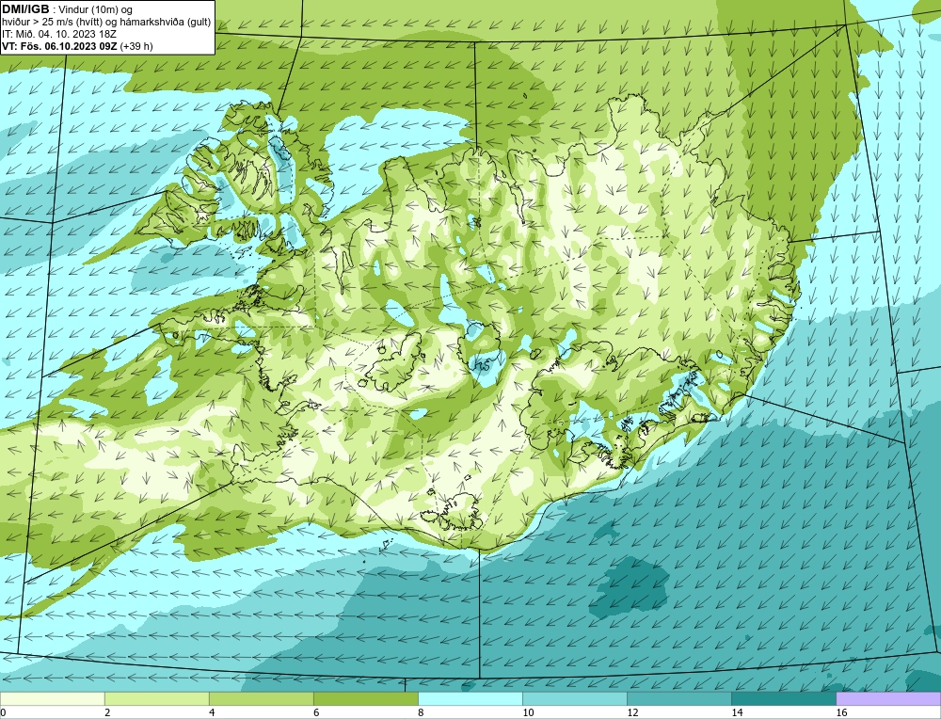Click the '8' label on the color scale

421,712
